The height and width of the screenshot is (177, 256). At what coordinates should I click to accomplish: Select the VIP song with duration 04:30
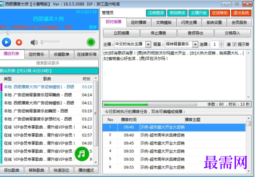click(47, 143)
